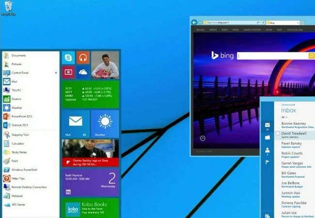The height and width of the screenshot is (218, 315).
Task: Open MSN link in Bing bar
Action: (x=280, y=30)
